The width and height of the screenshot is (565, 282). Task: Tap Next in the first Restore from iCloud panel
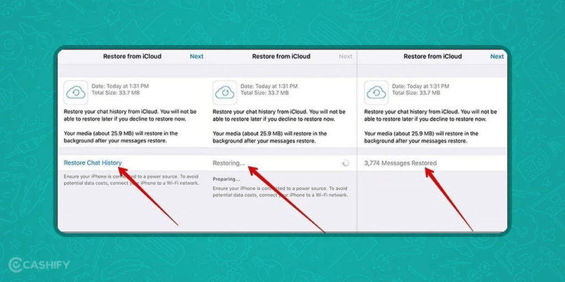coord(196,57)
